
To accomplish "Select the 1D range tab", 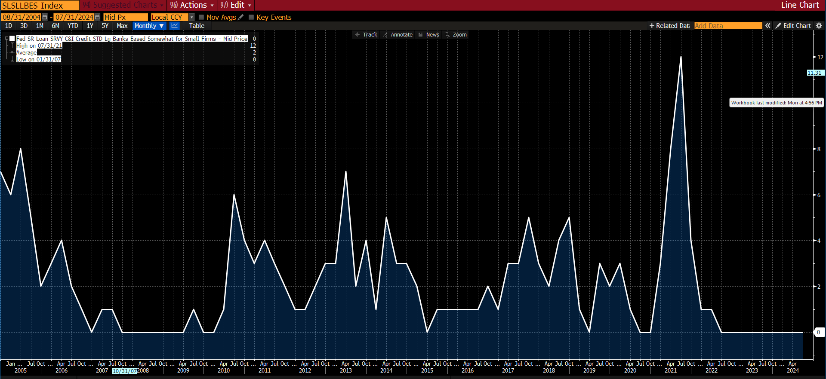I will point(9,26).
